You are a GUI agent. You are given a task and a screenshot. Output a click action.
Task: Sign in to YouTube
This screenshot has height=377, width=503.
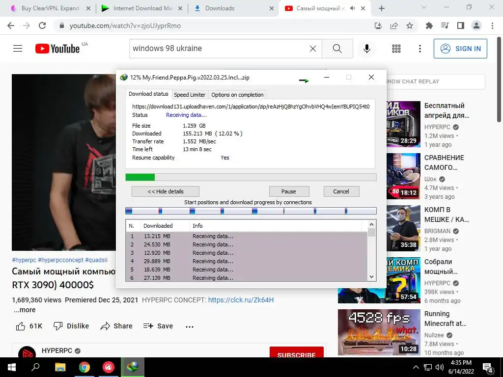click(460, 49)
